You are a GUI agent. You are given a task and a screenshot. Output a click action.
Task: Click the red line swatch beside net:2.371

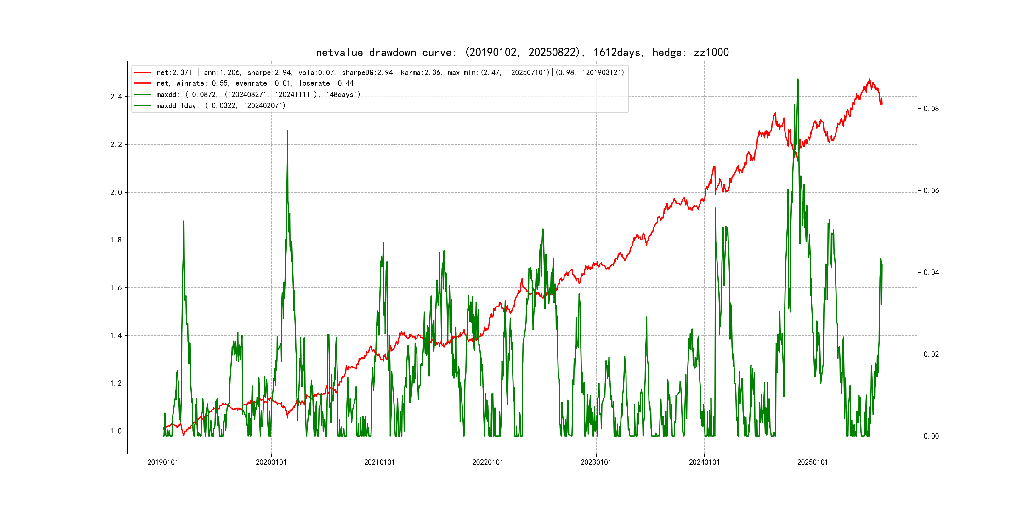tap(143, 73)
